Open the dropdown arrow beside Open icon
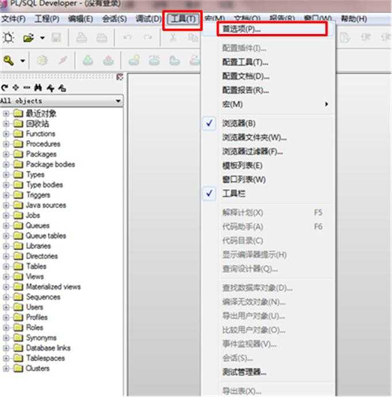 pos(42,38)
